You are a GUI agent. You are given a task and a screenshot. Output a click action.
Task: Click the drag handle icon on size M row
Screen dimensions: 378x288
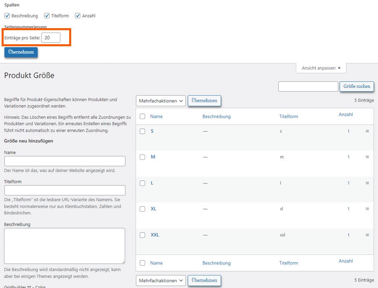point(367,157)
